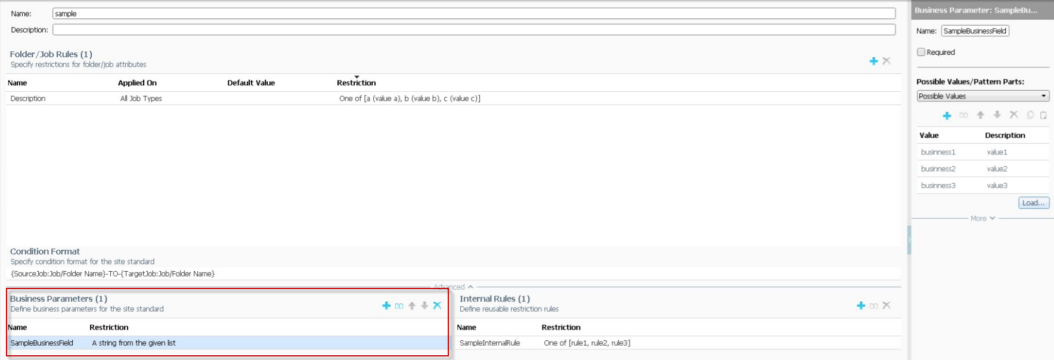Focus the site standard Name field
1054x360 pixels.
coord(474,13)
